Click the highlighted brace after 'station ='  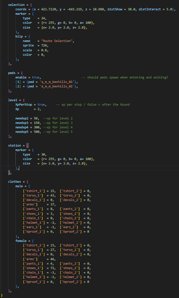(27, 146)
